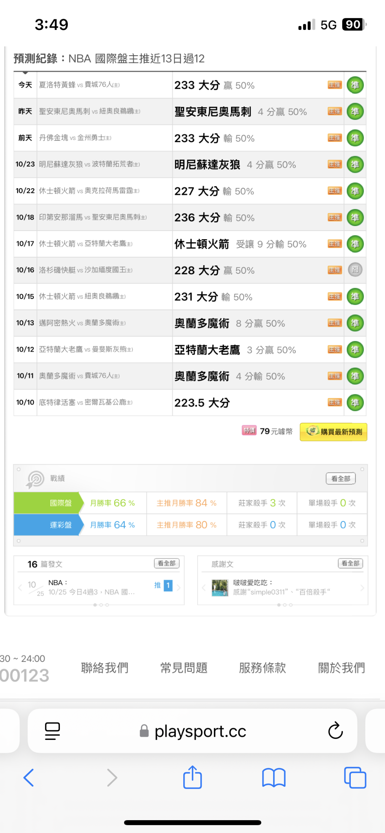Show previous thank-you message via left chevron
Image resolution: width=385 pixels, height=833 pixels.
point(204,588)
